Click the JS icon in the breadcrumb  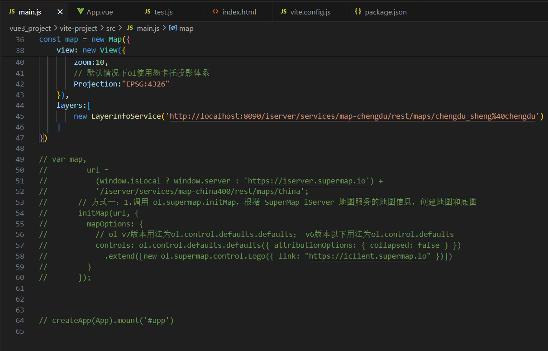click(130, 28)
